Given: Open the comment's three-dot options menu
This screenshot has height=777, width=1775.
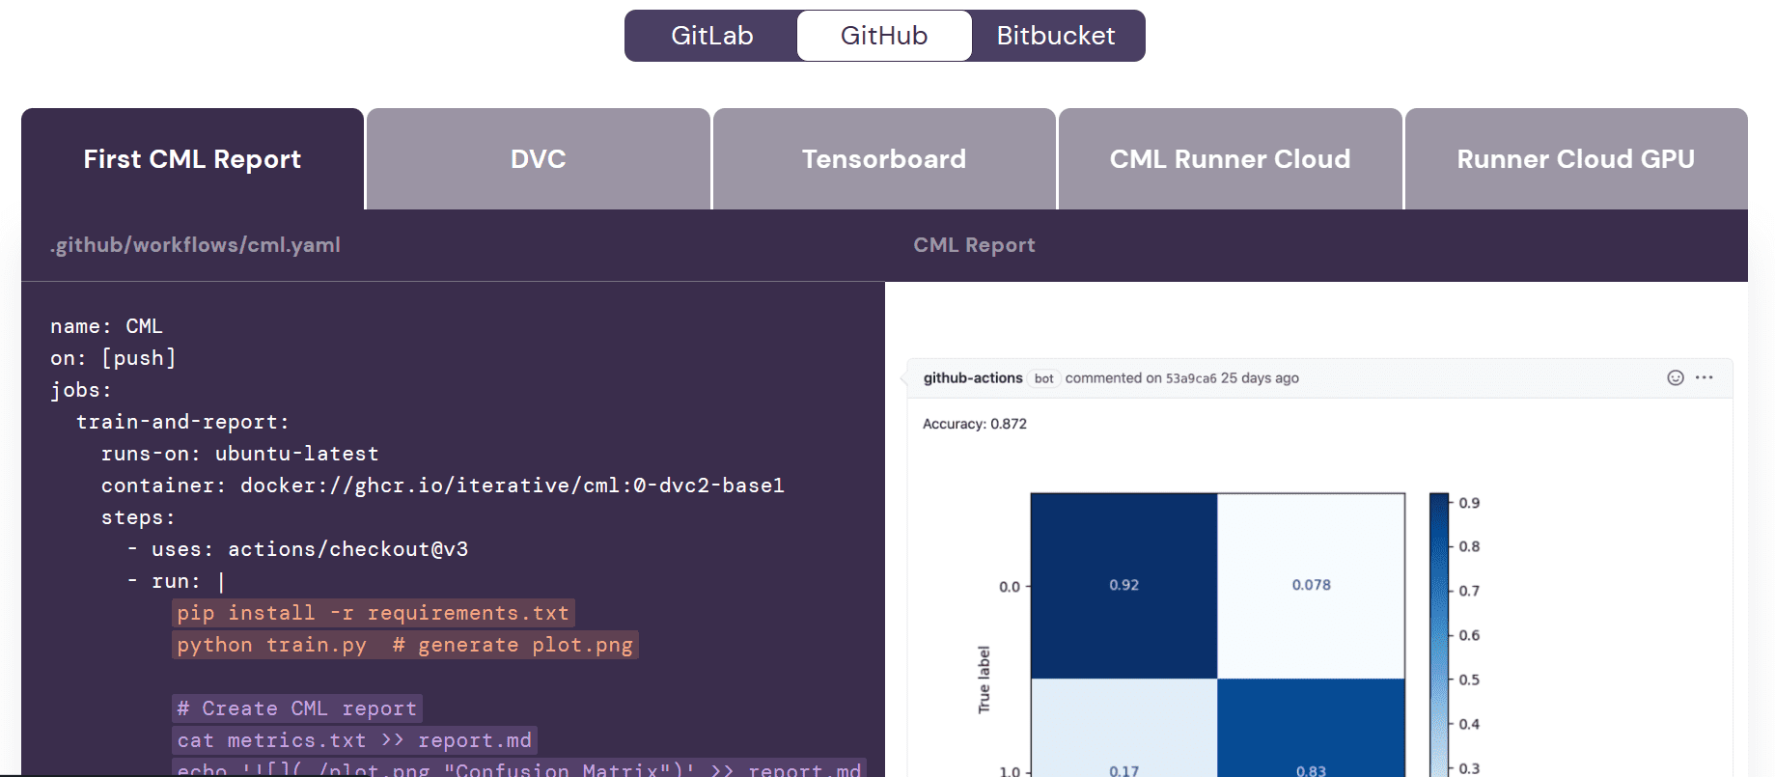Looking at the screenshot, I should point(1705,377).
